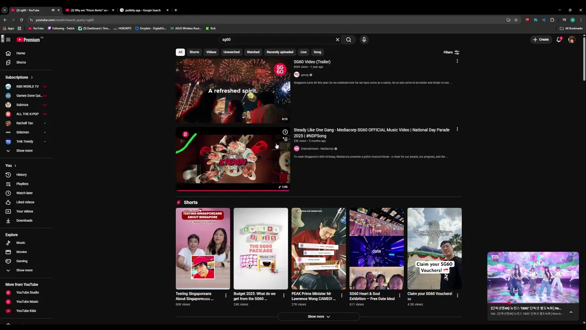586x330 pixels.
Task: Select the Song filter chip
Action: pyautogui.click(x=317, y=52)
